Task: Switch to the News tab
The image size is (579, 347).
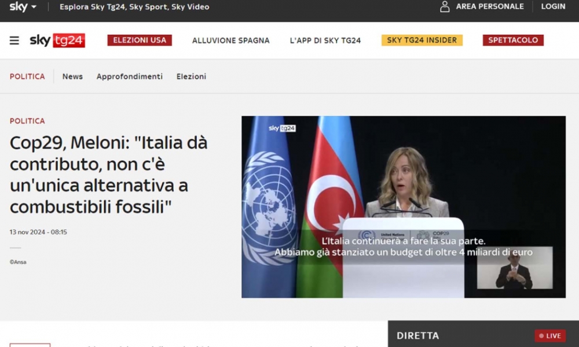Action: (72, 76)
